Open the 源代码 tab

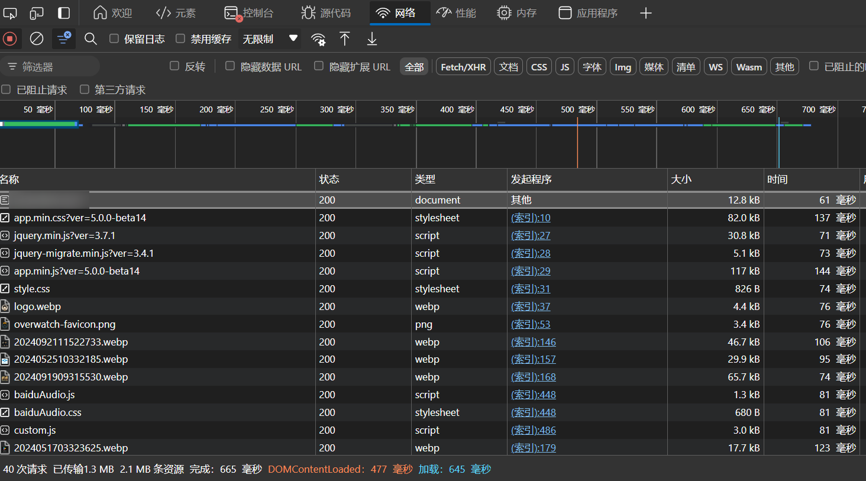click(326, 13)
